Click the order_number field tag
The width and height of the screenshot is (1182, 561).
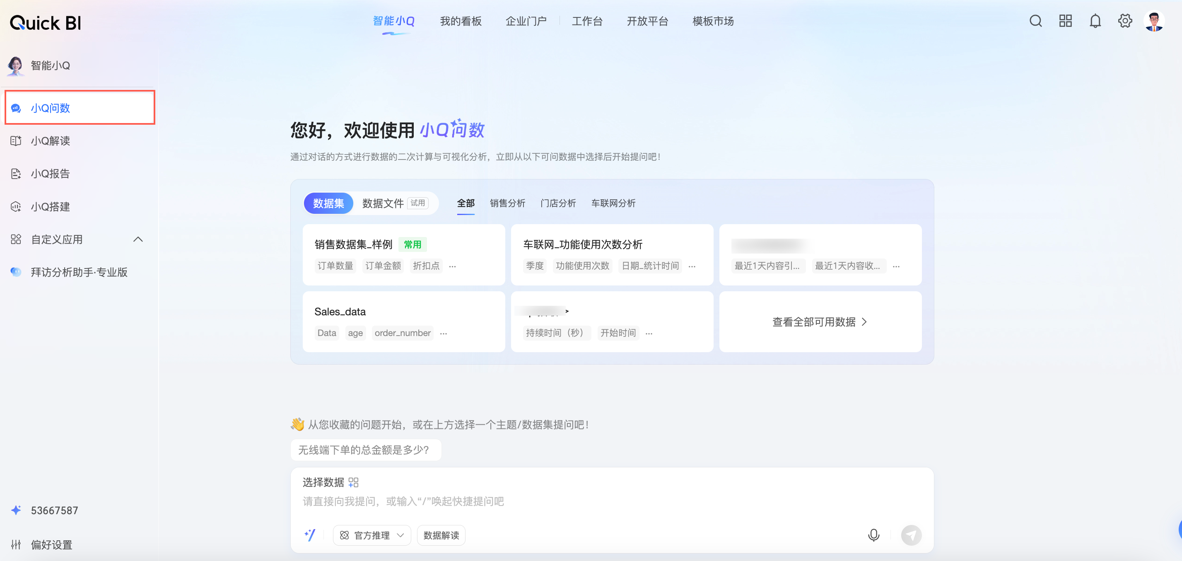pyautogui.click(x=403, y=333)
